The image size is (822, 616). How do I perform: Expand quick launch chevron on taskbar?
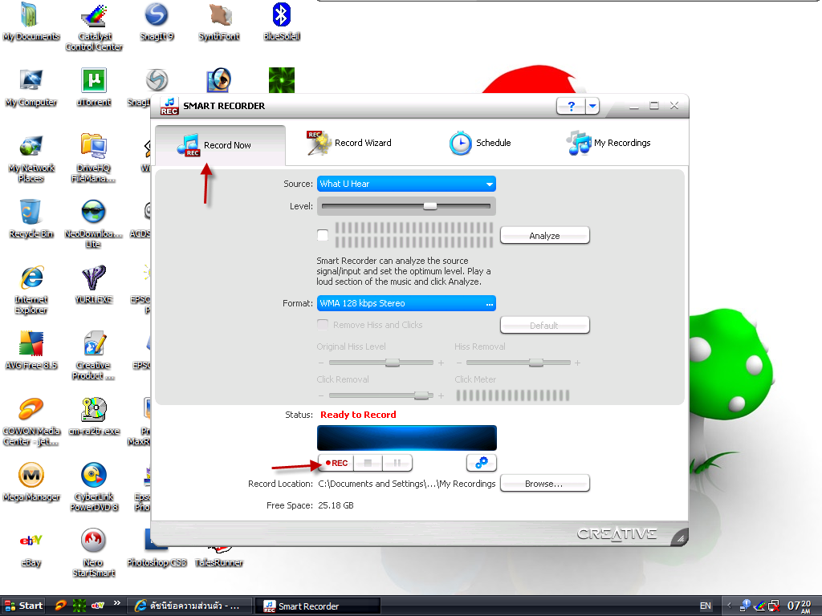point(117,603)
